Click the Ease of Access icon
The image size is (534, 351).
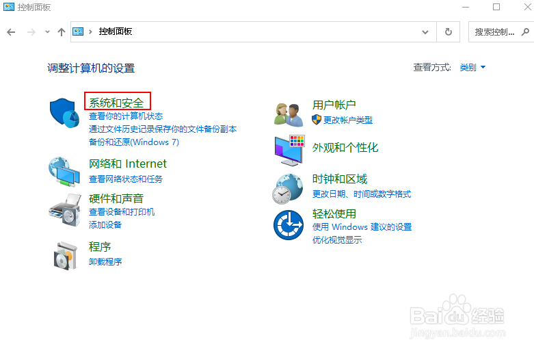point(289,224)
